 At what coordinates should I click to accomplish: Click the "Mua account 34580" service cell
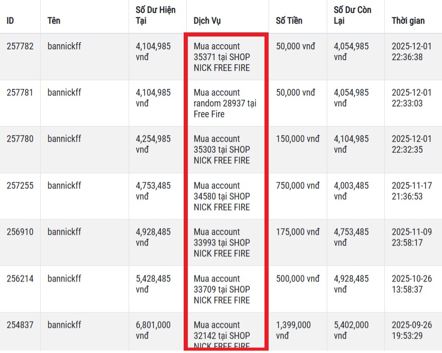222,197
